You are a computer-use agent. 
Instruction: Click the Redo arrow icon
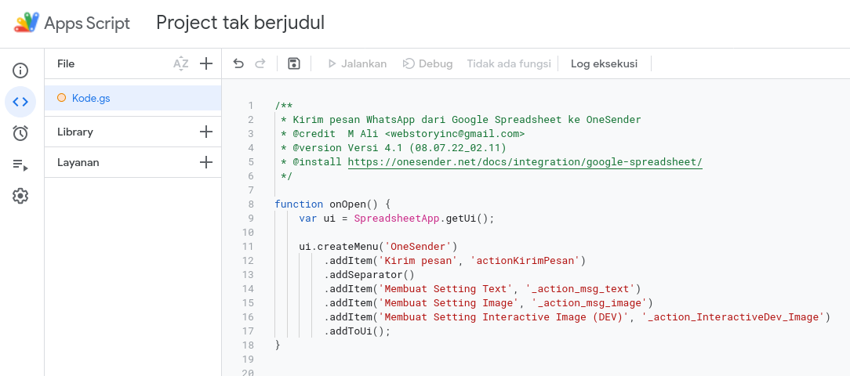point(260,64)
